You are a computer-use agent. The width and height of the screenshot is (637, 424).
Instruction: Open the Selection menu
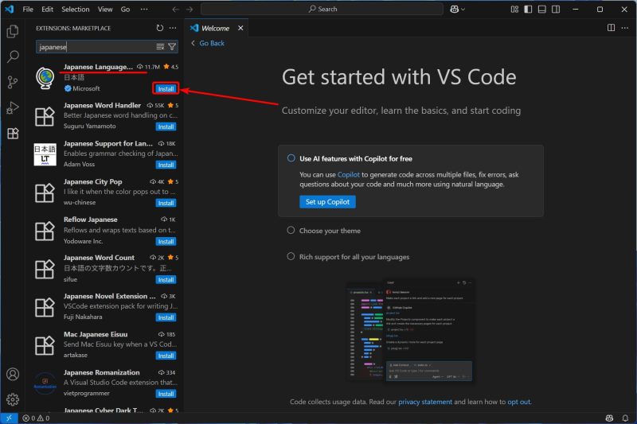(x=76, y=9)
